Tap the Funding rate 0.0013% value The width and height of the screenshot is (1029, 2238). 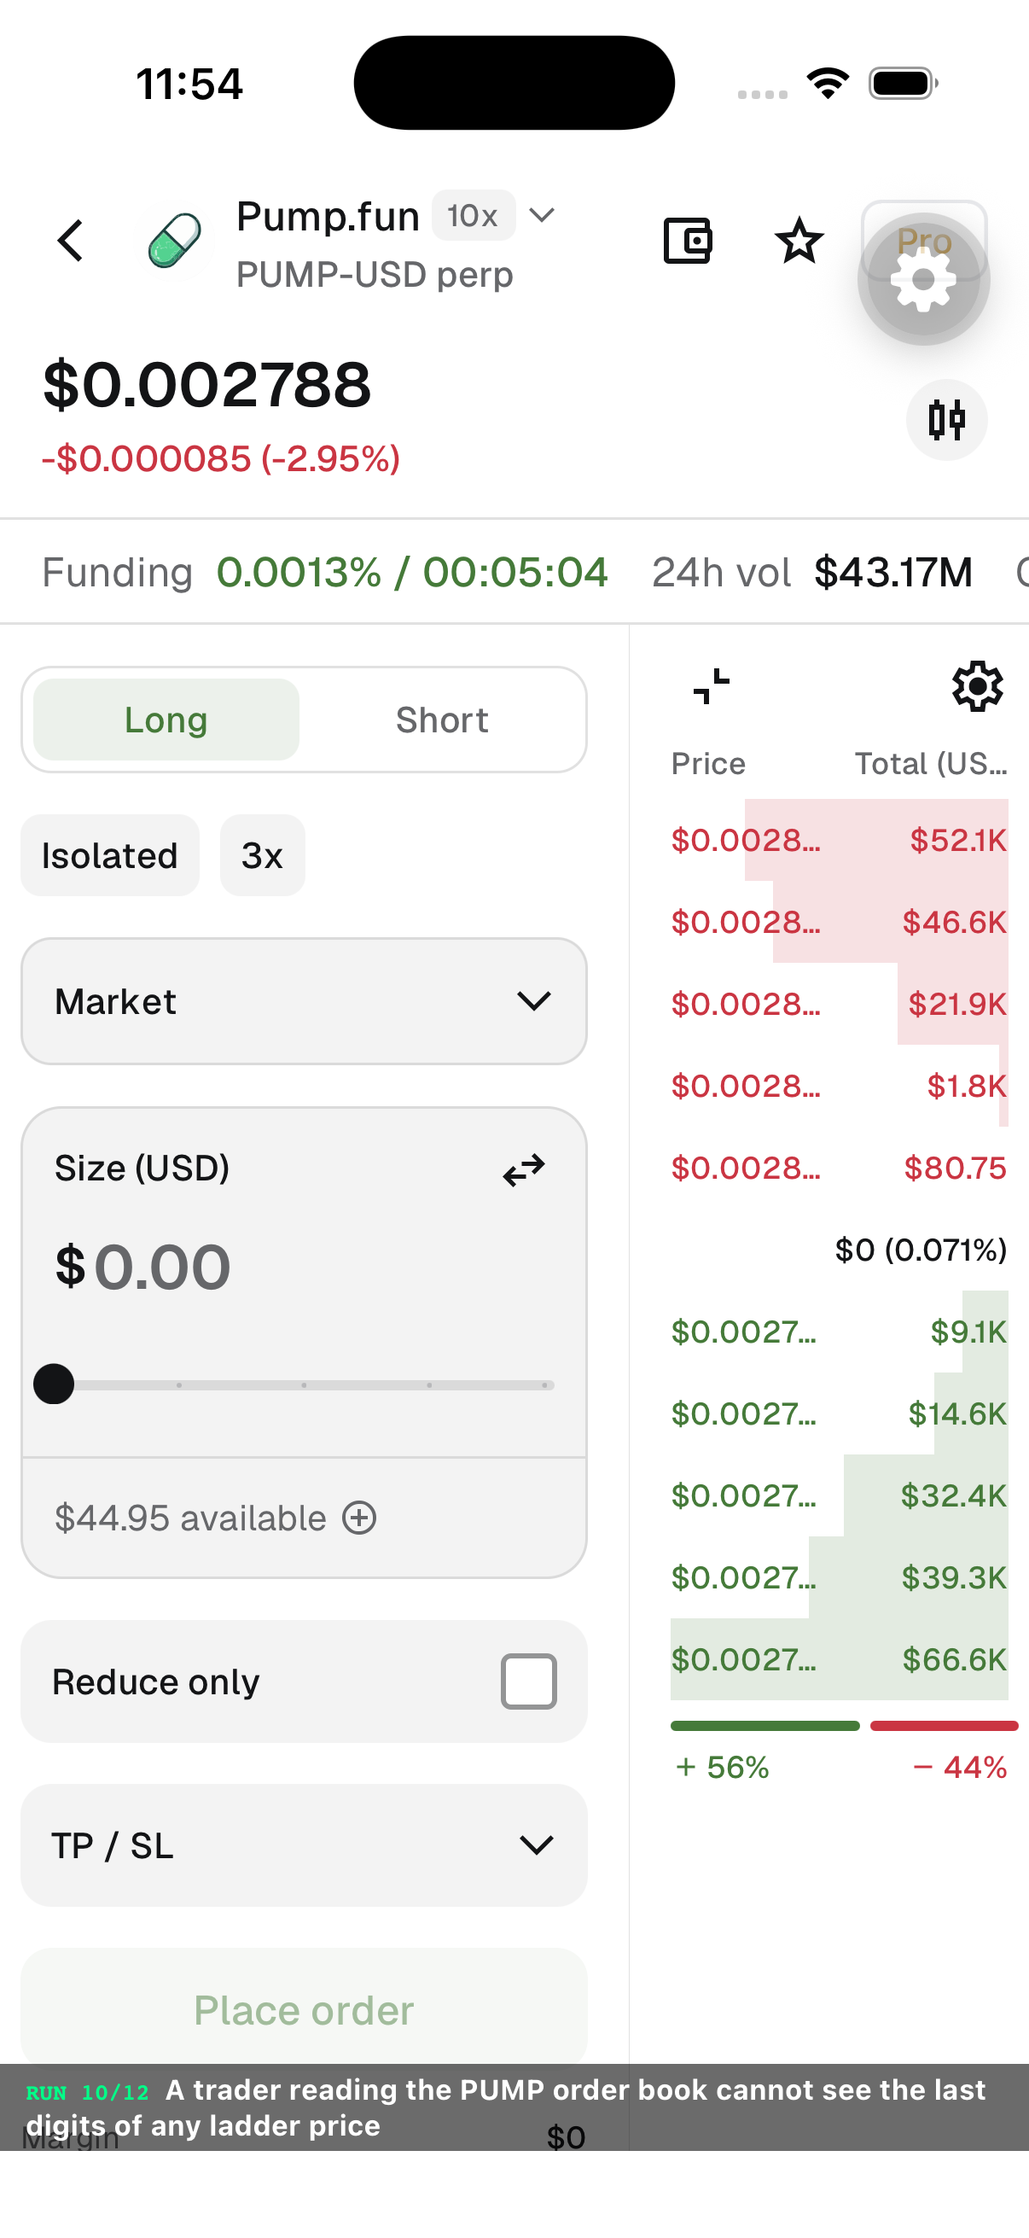[x=299, y=572]
